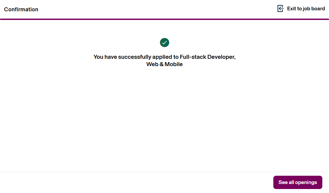Image resolution: width=329 pixels, height=193 pixels.
Task: Click the Confirmation page heading
Action: click(21, 9)
